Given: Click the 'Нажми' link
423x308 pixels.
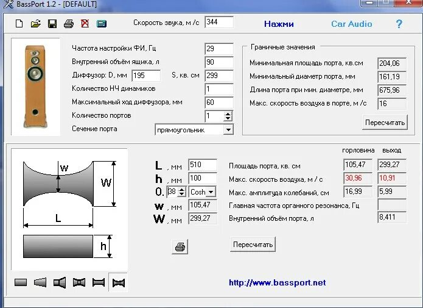Looking at the screenshot, I should pos(279,24).
